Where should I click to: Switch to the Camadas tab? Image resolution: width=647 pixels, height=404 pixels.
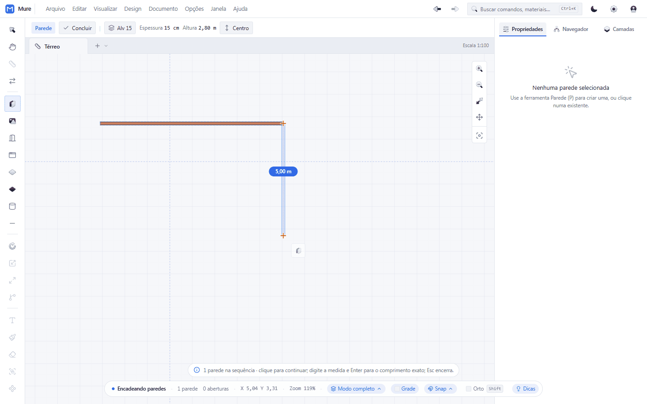click(x=619, y=29)
